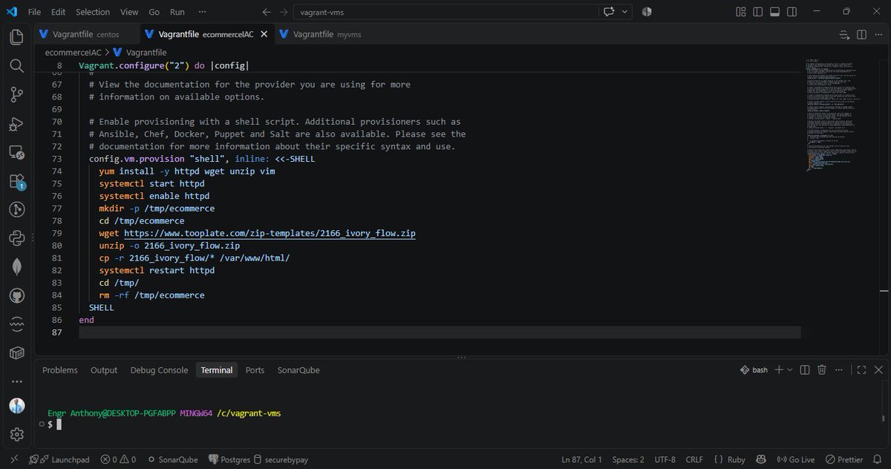Kill the terminal with trash icon
The height and width of the screenshot is (469, 891).
tap(822, 370)
